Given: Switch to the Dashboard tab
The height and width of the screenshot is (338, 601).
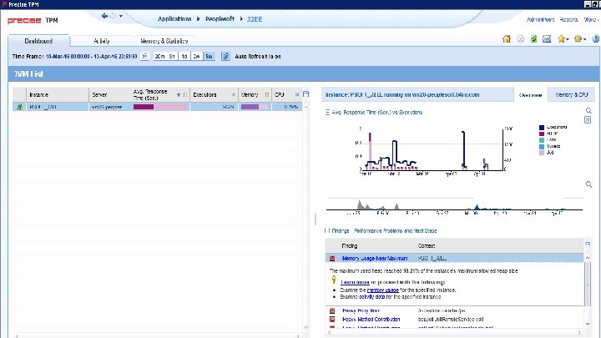Looking at the screenshot, I should (x=38, y=41).
